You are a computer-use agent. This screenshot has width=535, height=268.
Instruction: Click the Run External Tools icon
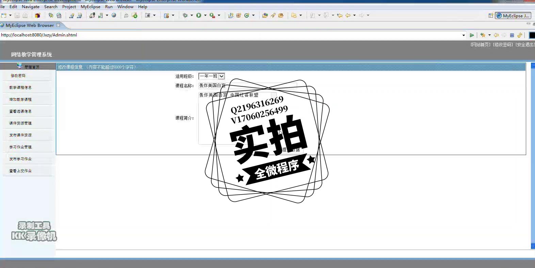212,15
